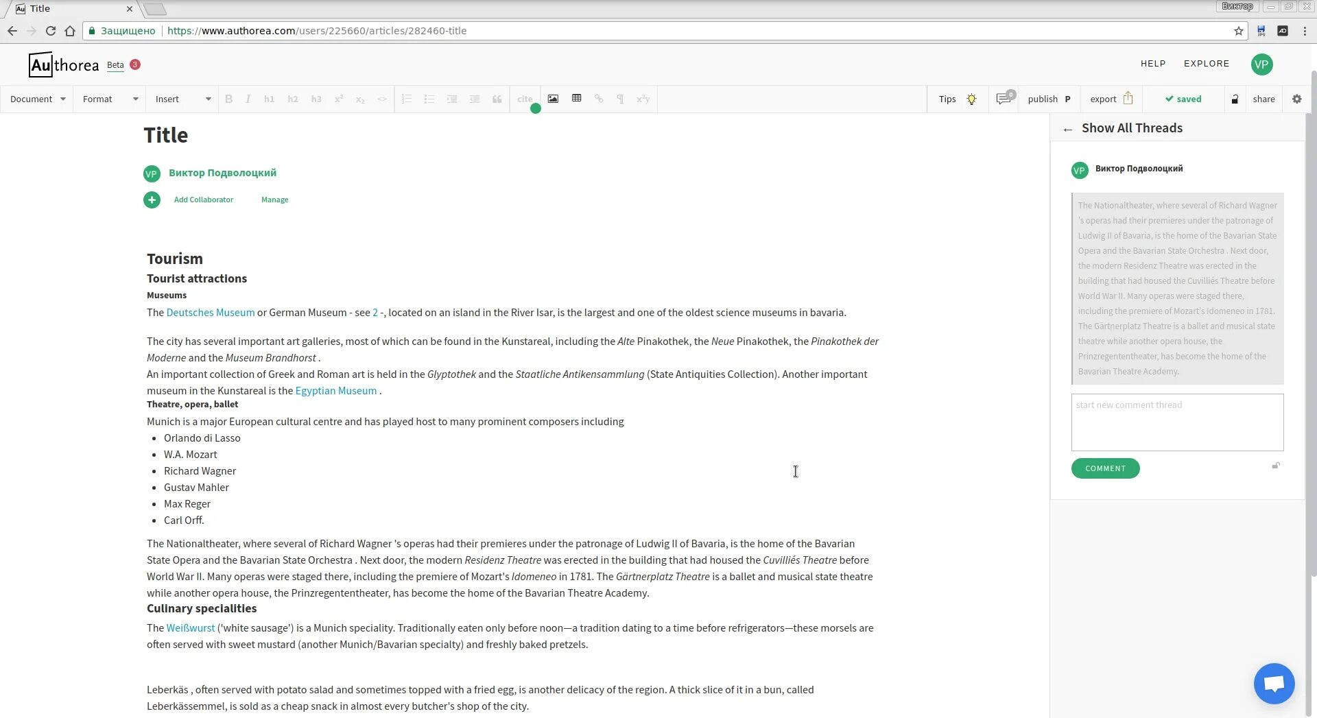Click the export button
1317x718 pixels.
[1111, 99]
